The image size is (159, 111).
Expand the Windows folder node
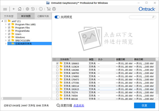tap(6, 37)
